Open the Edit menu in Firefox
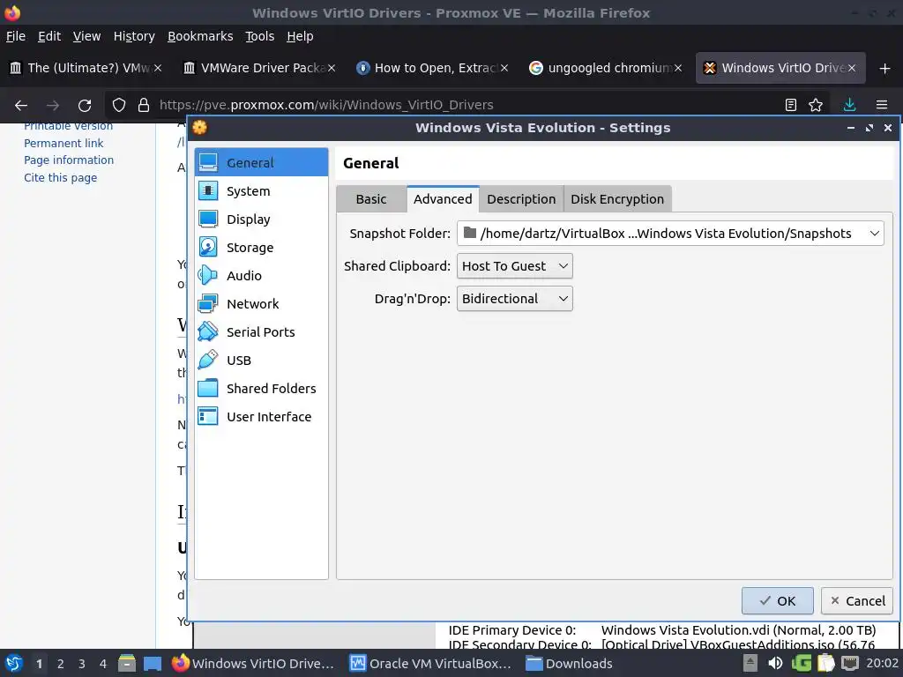Image resolution: width=903 pixels, height=677 pixels. 49,36
